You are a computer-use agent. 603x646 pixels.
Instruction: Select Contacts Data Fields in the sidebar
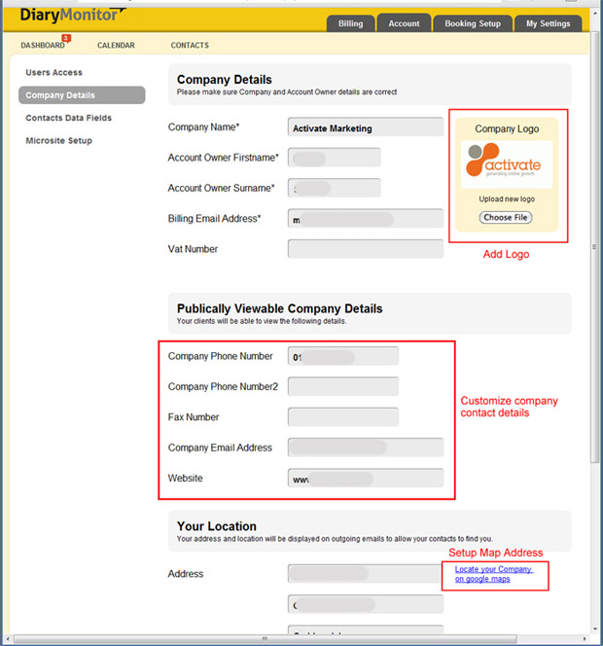click(x=69, y=118)
